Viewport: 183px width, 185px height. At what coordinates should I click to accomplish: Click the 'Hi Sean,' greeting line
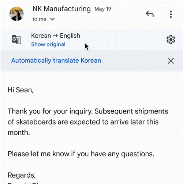[x=20, y=90]
